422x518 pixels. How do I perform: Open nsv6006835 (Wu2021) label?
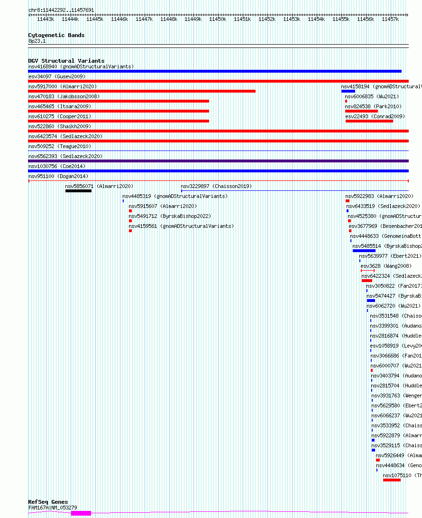[372, 96]
